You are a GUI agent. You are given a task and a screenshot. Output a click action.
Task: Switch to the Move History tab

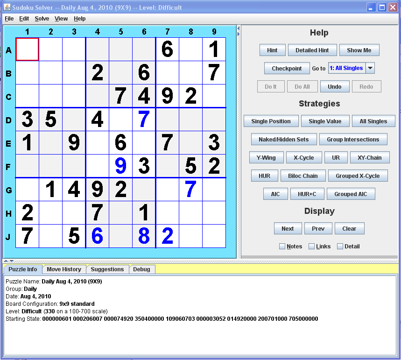click(x=64, y=269)
